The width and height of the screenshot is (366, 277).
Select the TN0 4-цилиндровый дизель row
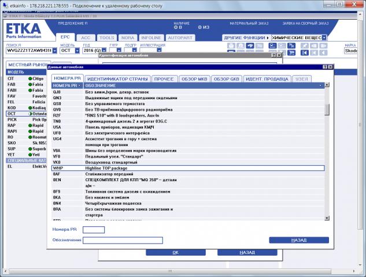188,121
